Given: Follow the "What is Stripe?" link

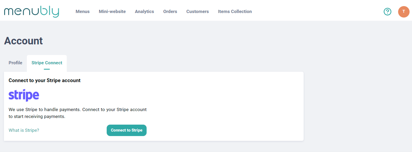Looking at the screenshot, I should pyautogui.click(x=24, y=130).
